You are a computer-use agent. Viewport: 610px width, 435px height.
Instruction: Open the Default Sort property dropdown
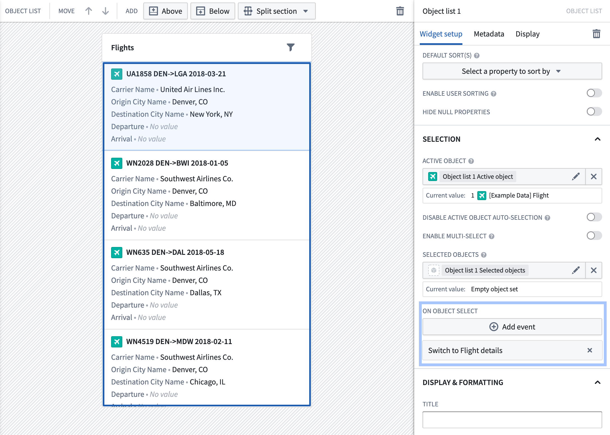click(512, 71)
